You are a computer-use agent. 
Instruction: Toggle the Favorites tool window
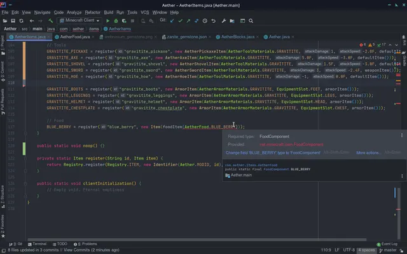click(3, 226)
